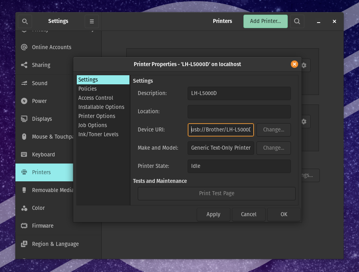Image resolution: width=359 pixels, height=272 pixels.
Task: Select Policies in the properties list
Action: [87, 89]
